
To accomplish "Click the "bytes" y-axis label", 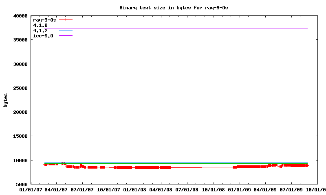I will pyautogui.click(x=6, y=100).
